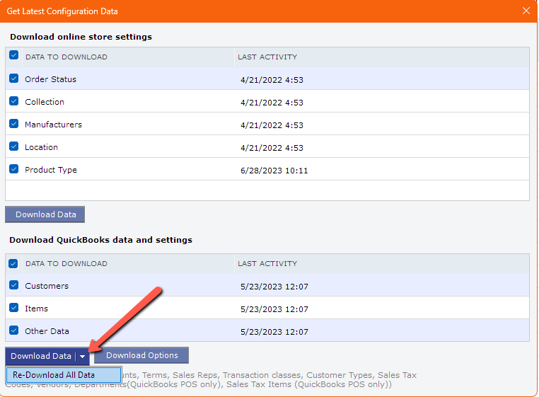Click the online store Data To Download header
The width and height of the screenshot is (539, 397).
coord(66,57)
